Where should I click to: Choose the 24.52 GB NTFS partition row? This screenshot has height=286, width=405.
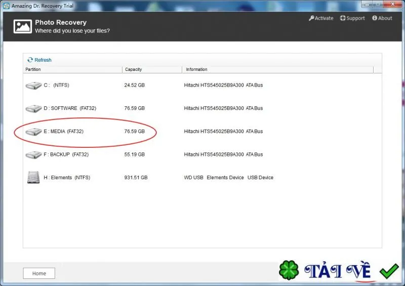pos(202,85)
